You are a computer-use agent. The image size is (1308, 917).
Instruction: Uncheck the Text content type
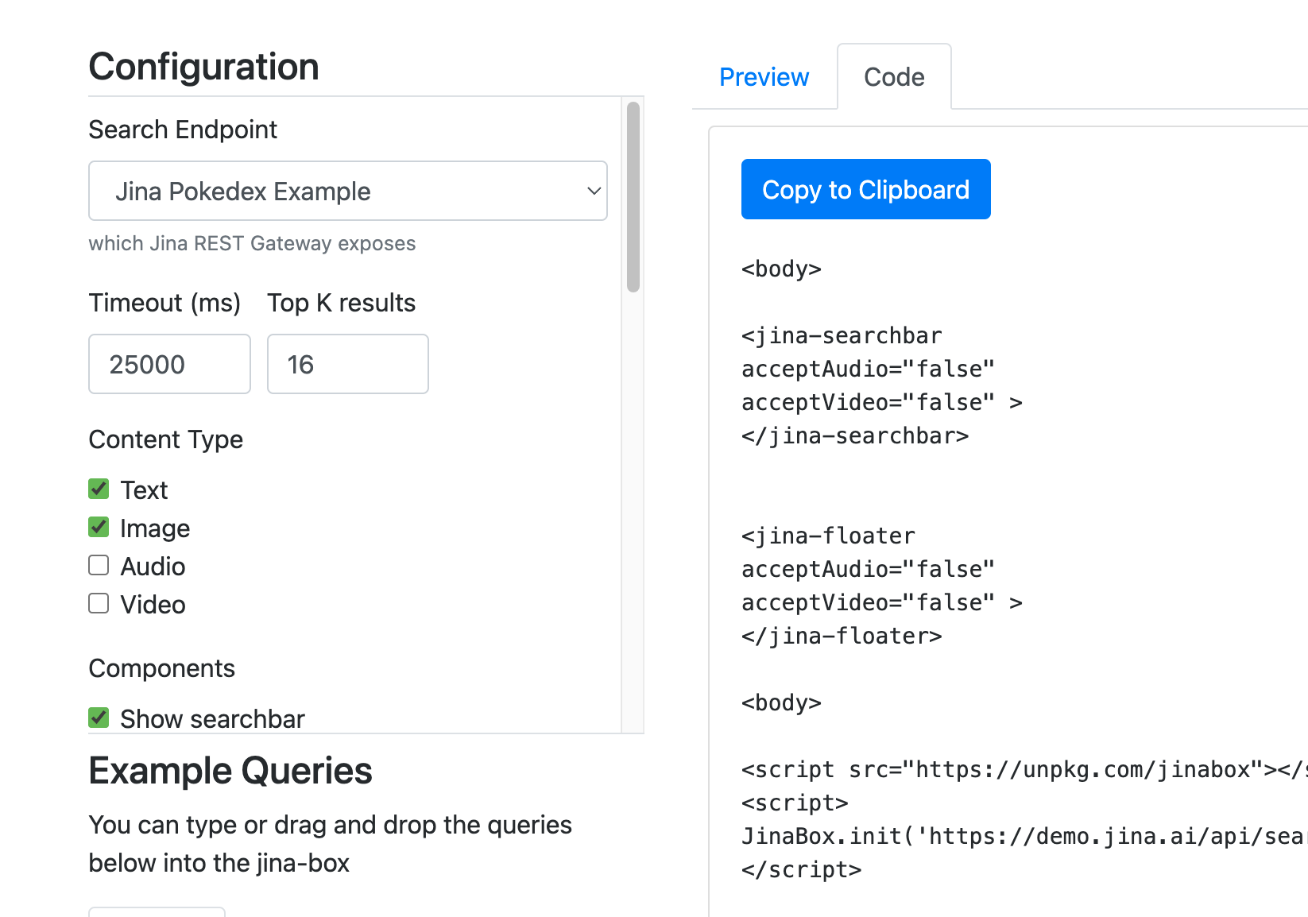[x=98, y=489]
